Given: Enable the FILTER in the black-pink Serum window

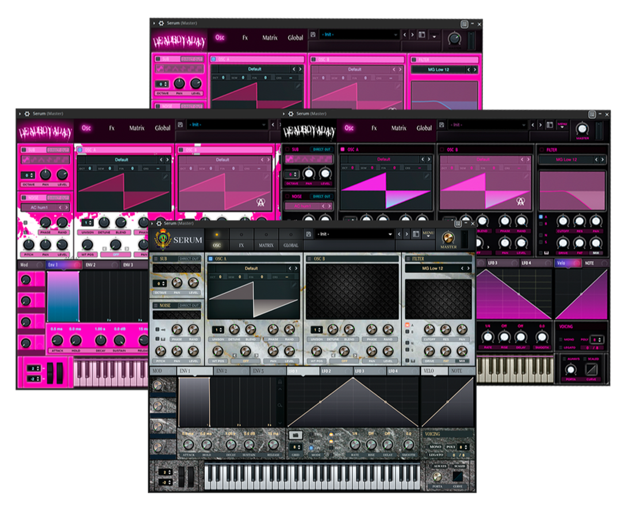Looking at the screenshot, I should tap(542, 150).
